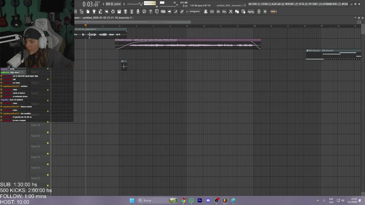Add new pattern with plus button

pyautogui.click(x=124, y=4)
